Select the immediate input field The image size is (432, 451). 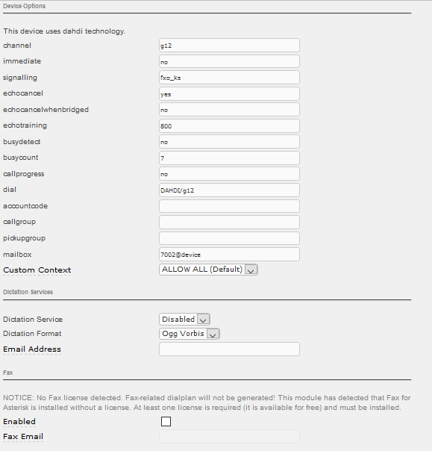229,61
